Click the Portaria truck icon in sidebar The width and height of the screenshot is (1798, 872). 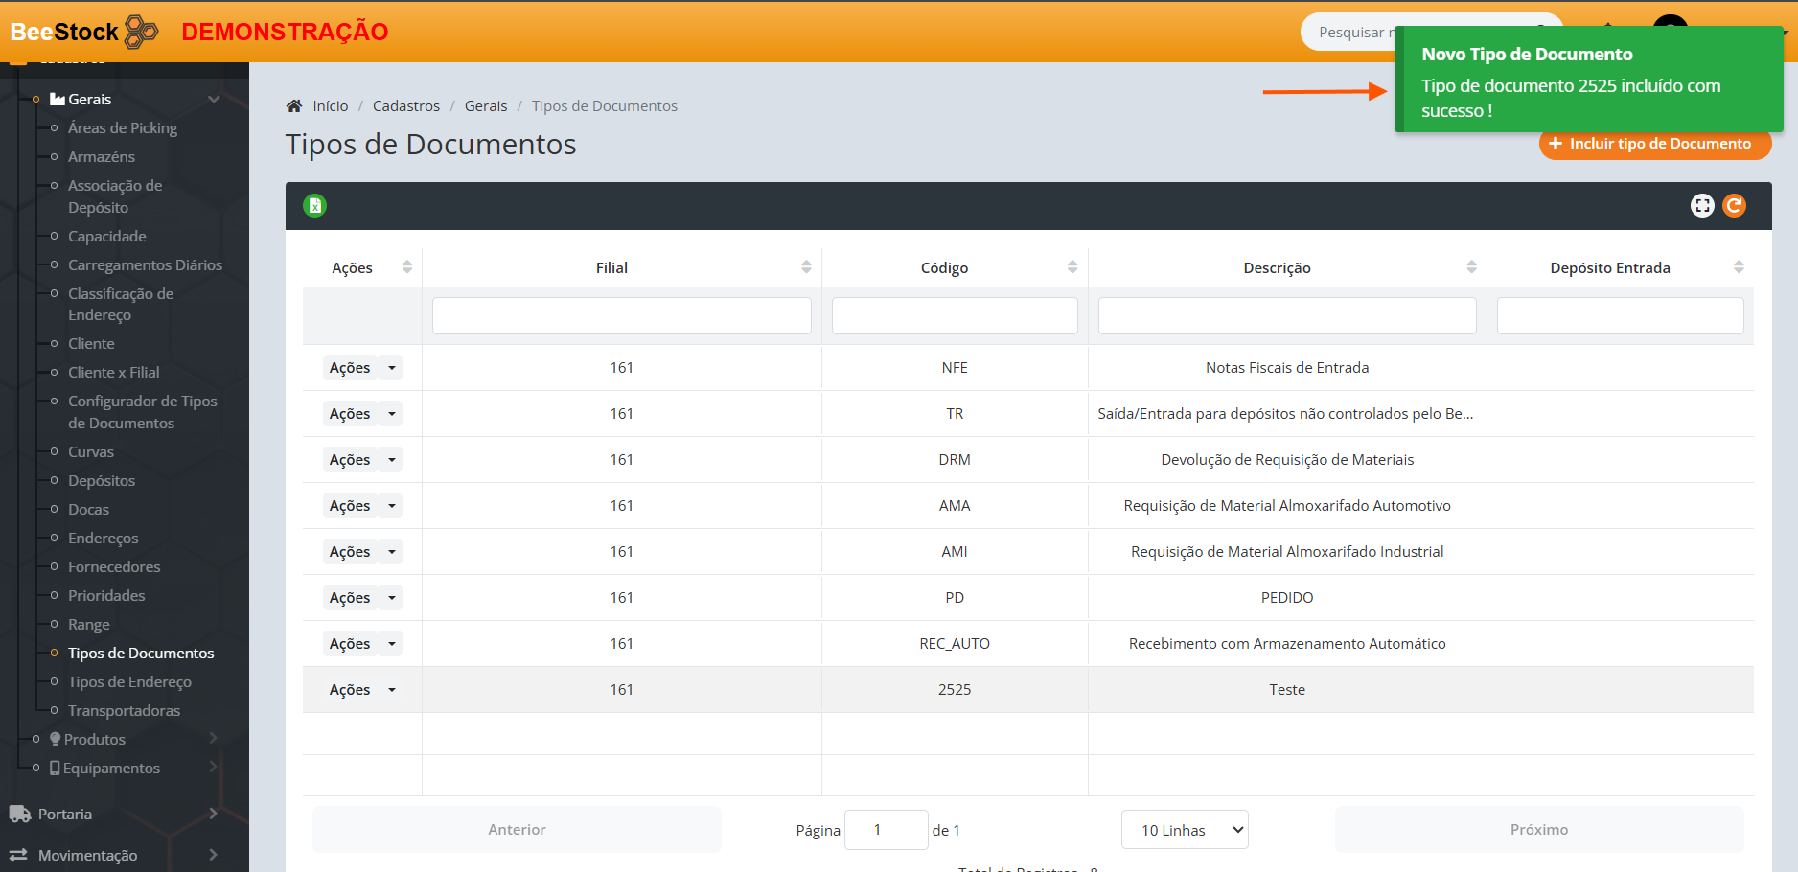click(20, 814)
